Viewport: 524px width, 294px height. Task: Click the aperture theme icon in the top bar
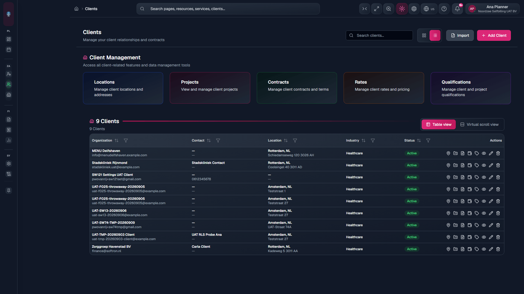point(414,9)
